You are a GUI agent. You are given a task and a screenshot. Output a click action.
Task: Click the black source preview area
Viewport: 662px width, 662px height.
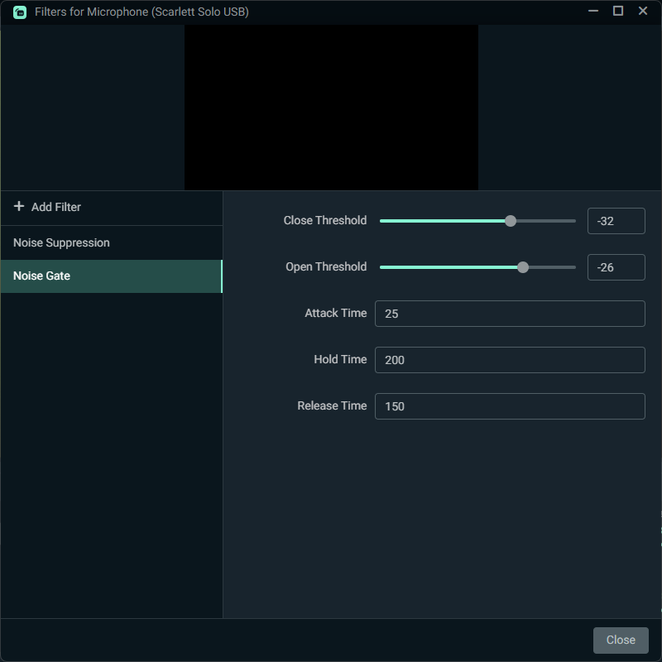click(x=331, y=108)
